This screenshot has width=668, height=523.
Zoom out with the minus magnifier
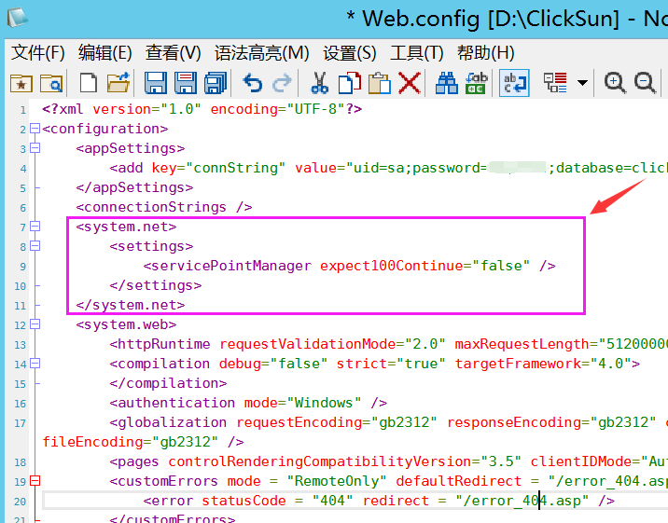pyautogui.click(x=645, y=83)
